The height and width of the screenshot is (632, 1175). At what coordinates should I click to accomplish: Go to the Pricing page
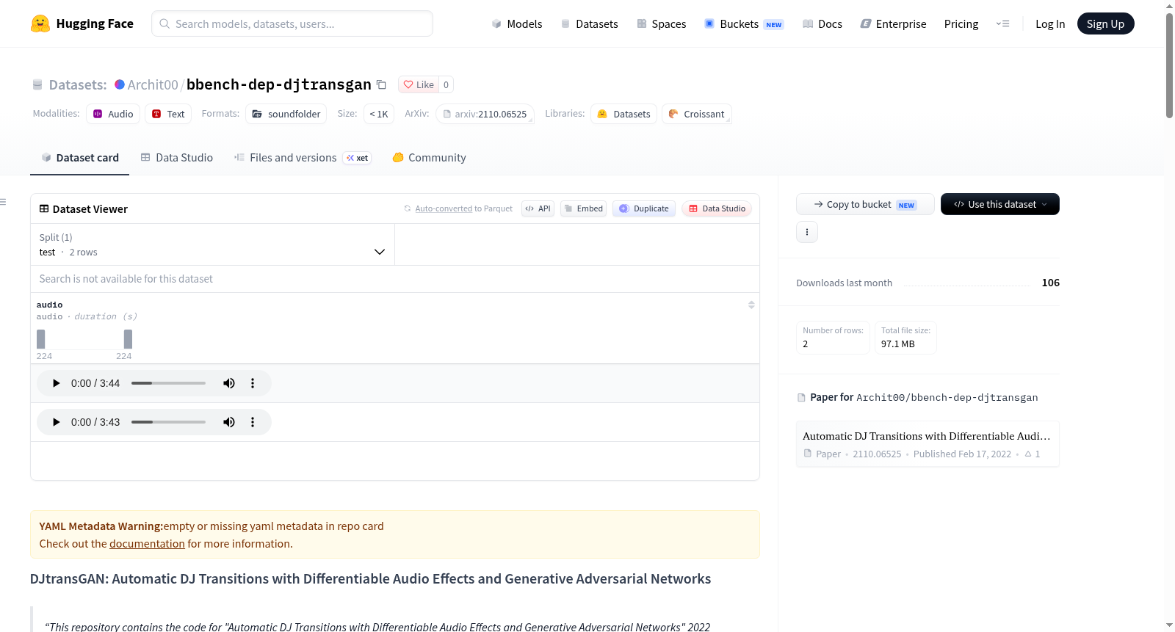coord(961,23)
